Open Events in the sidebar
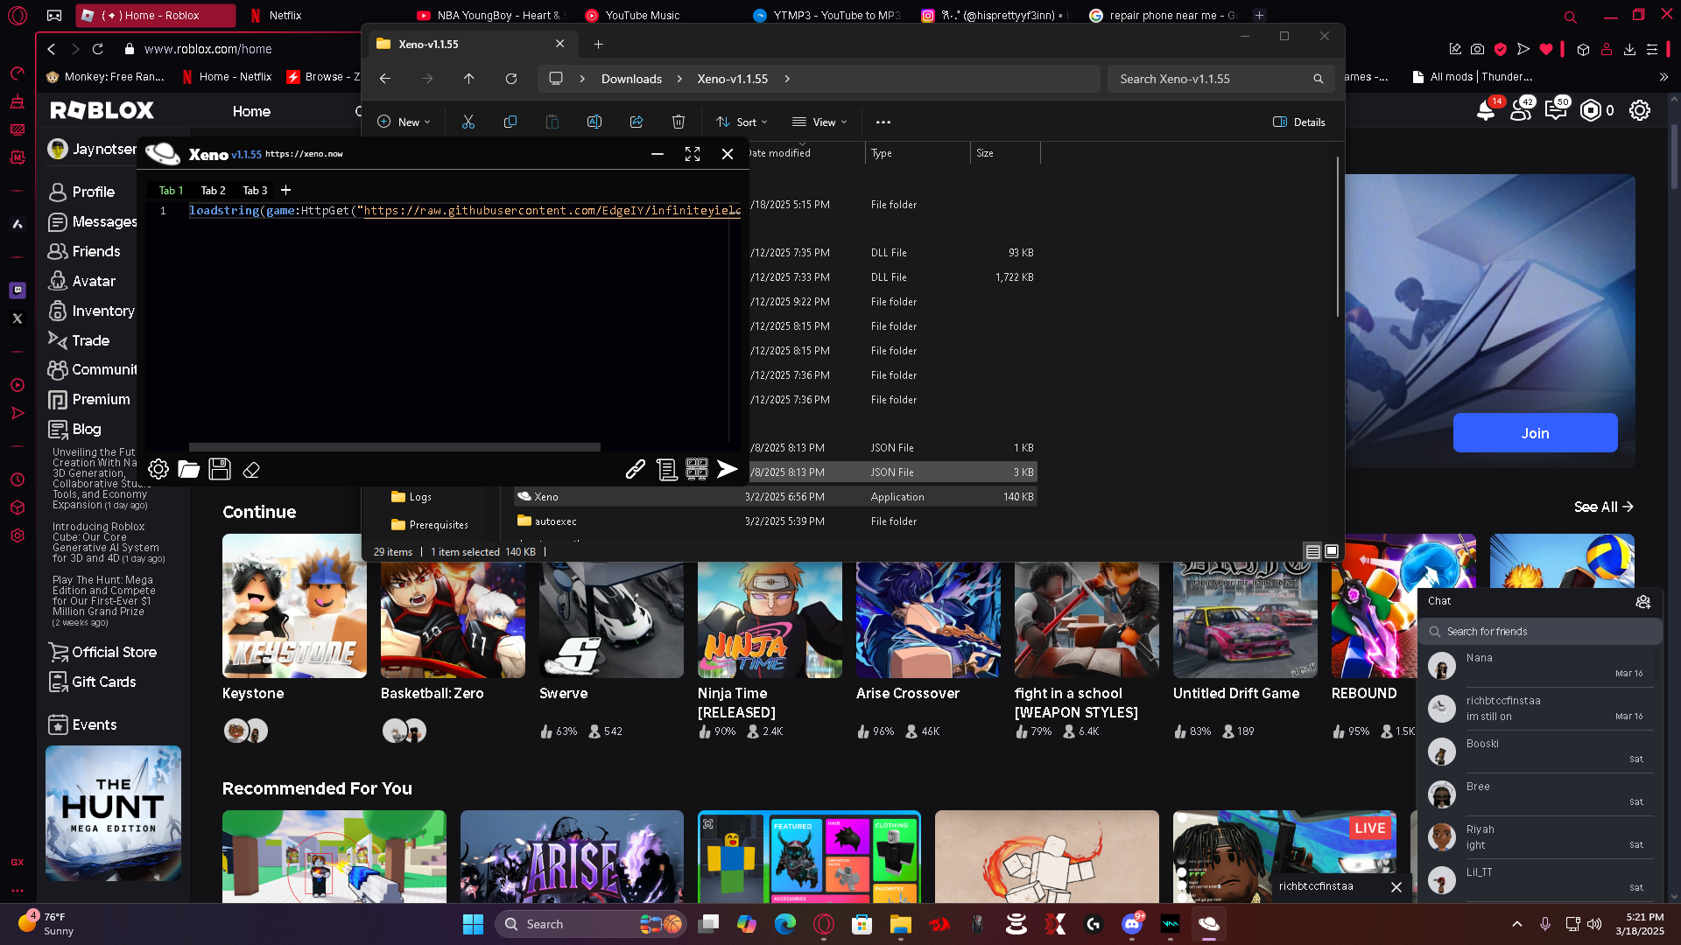The width and height of the screenshot is (1681, 945). pos(82,725)
